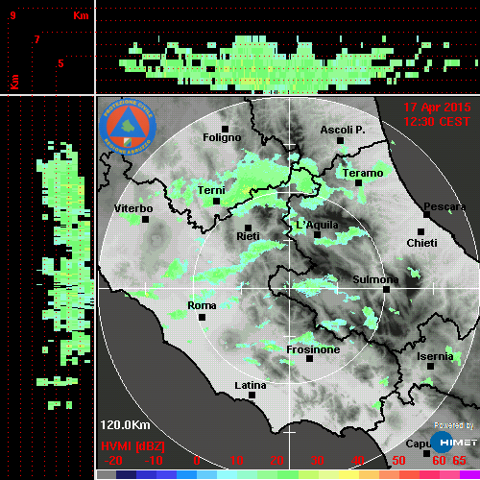This screenshot has height=480, width=480.
Task: Select the Terni city marker square
Action: (x=216, y=201)
